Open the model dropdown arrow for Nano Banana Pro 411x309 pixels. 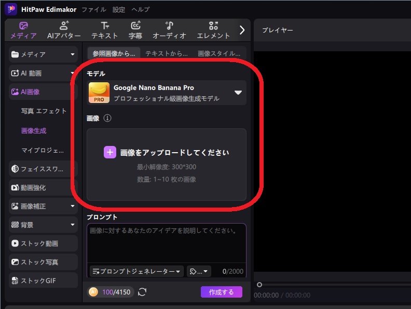[x=238, y=93]
